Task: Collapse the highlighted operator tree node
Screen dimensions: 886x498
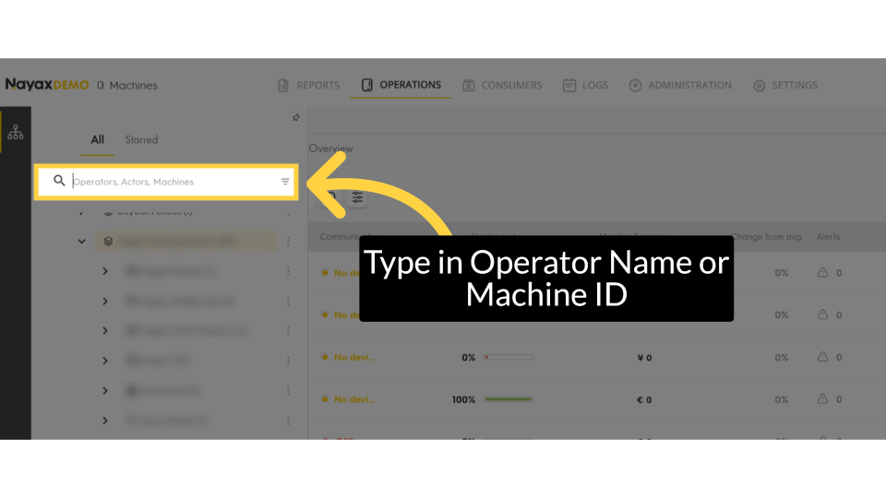Action: coord(82,242)
